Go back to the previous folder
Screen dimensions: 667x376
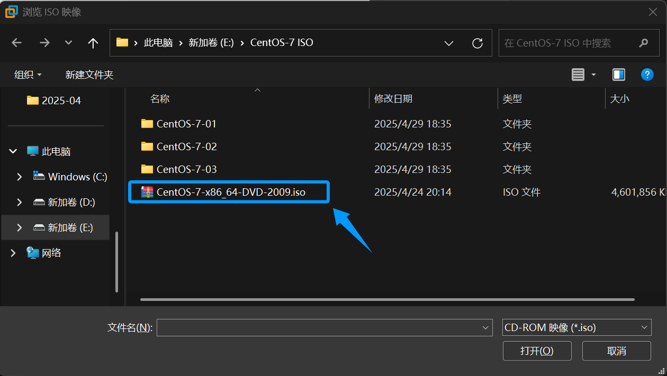(17, 43)
